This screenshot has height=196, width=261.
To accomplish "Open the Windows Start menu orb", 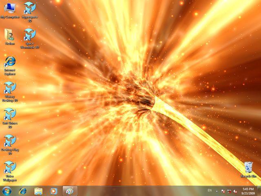I will click(x=7, y=191).
